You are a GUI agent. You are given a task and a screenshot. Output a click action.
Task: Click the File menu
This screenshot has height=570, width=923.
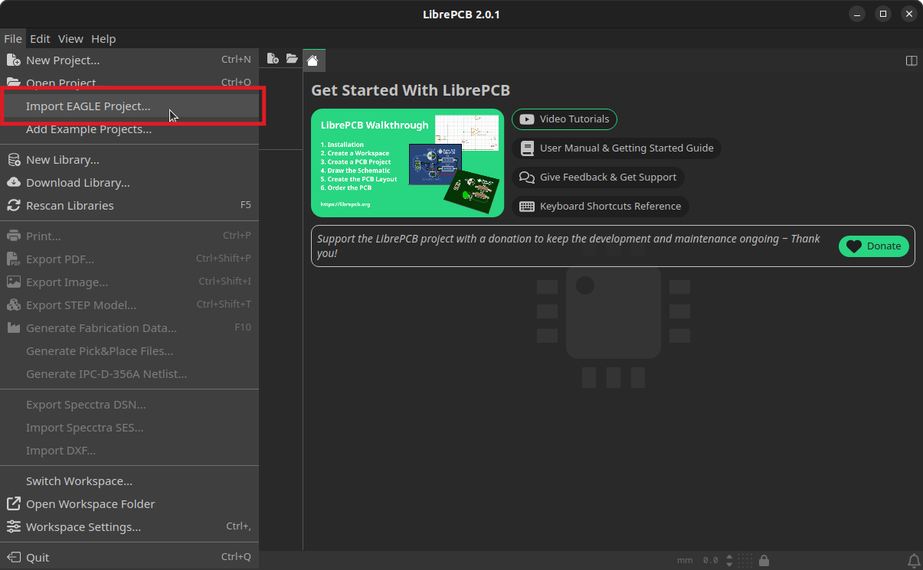[13, 39]
